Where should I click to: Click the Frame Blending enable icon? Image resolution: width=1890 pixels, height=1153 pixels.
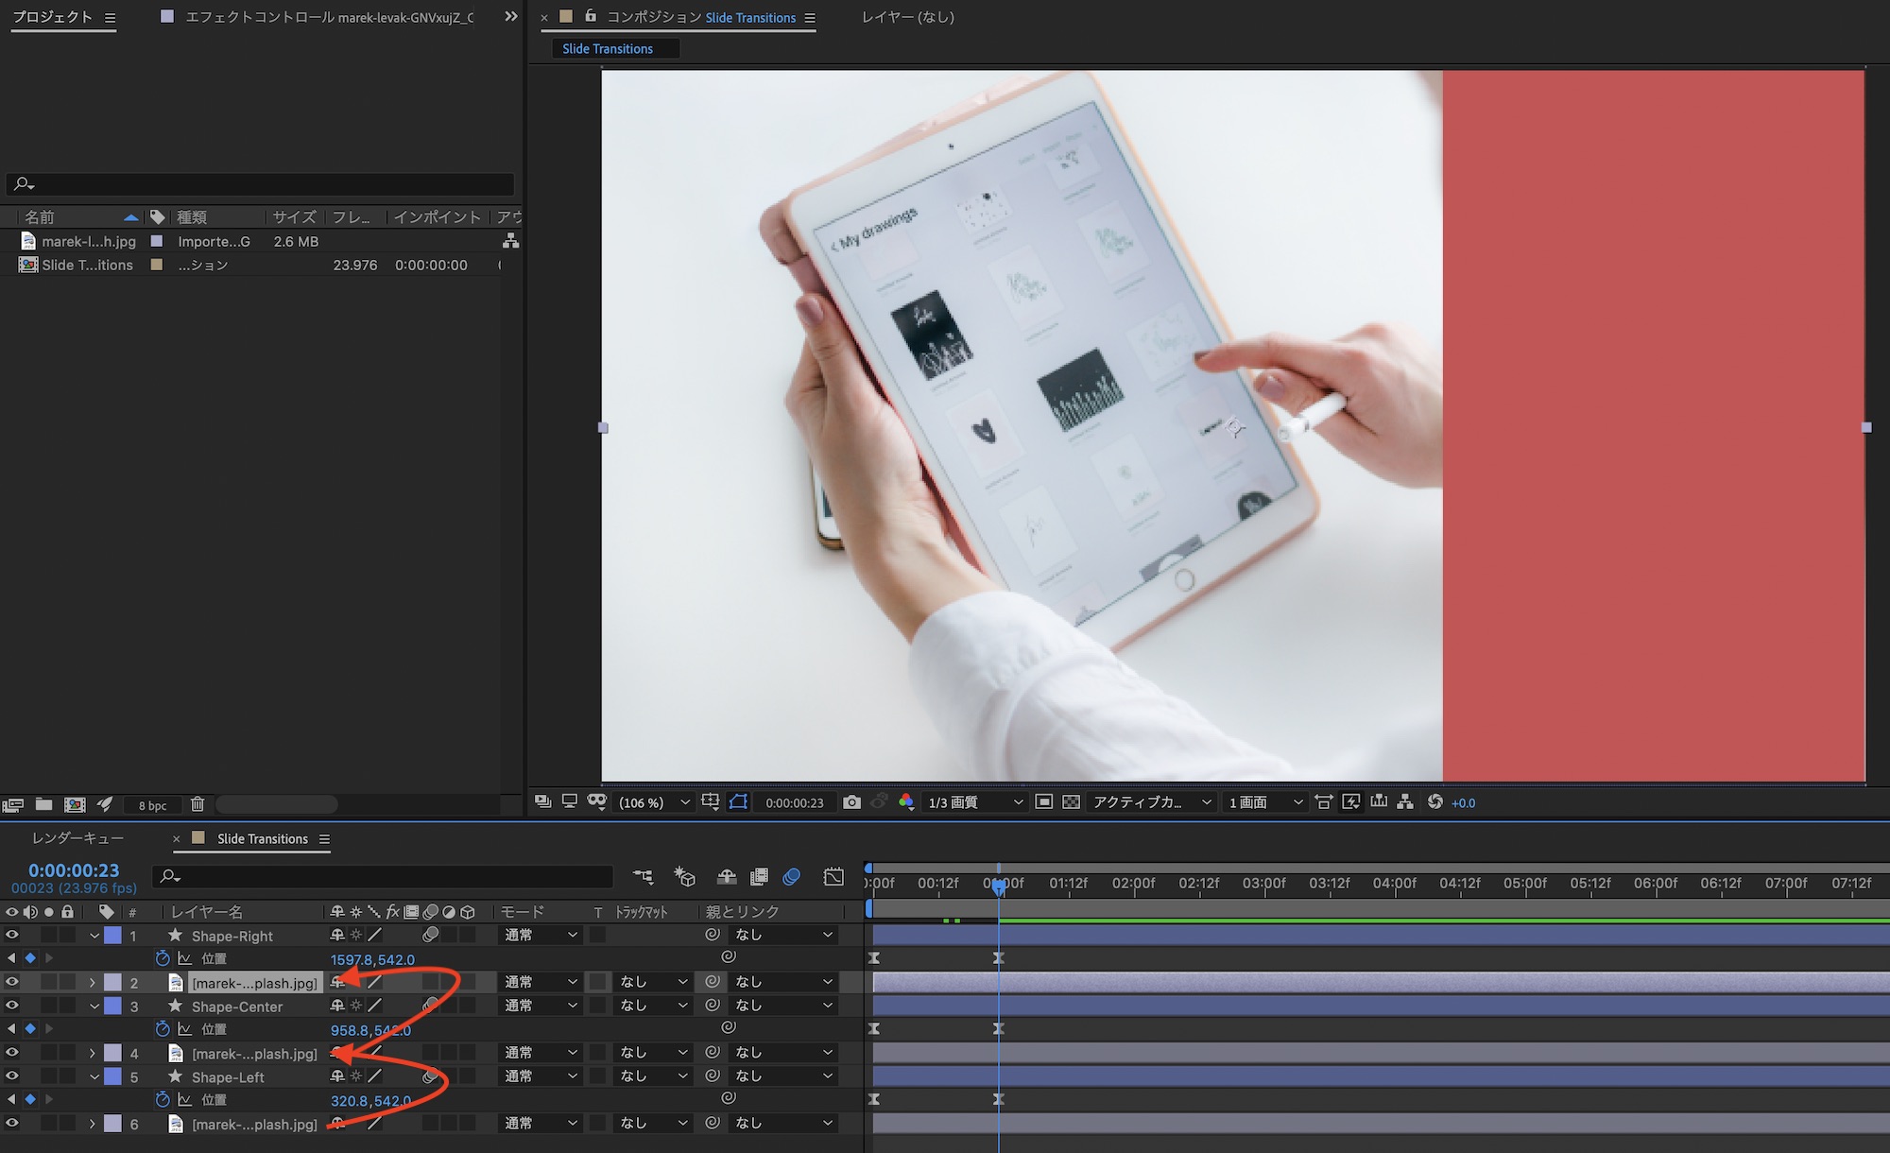(759, 877)
